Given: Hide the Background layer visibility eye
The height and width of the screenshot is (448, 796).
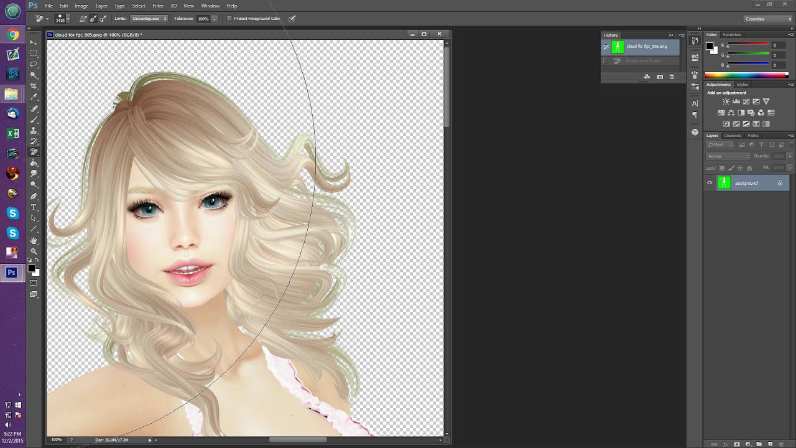Looking at the screenshot, I should tap(710, 183).
